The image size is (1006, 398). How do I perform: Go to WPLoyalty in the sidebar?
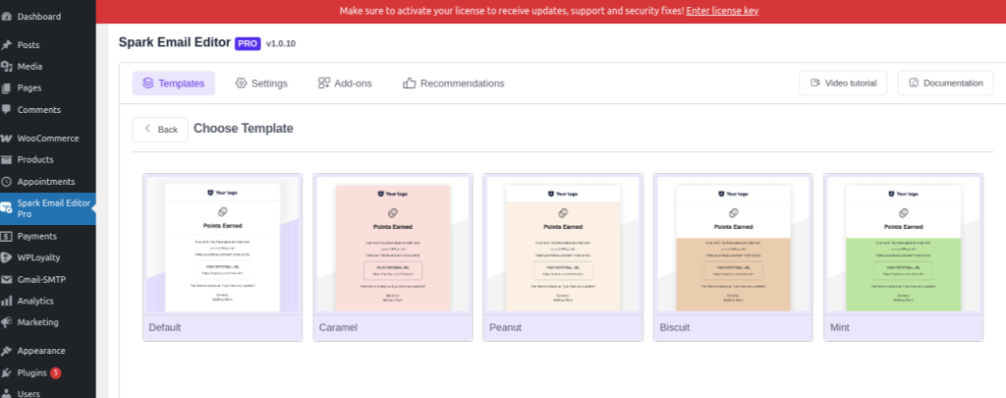[38, 258]
